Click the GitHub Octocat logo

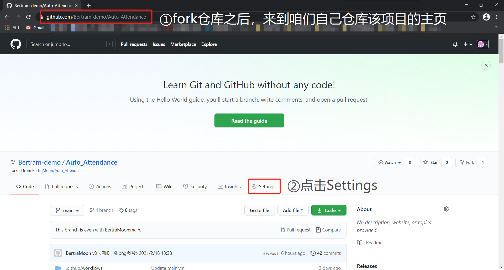(16, 44)
